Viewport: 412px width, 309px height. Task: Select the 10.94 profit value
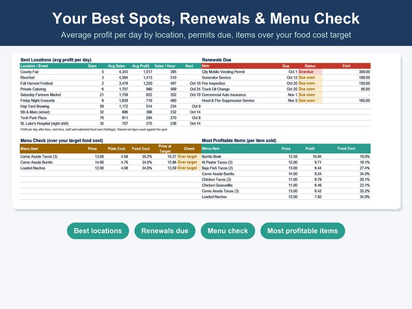[317, 157]
